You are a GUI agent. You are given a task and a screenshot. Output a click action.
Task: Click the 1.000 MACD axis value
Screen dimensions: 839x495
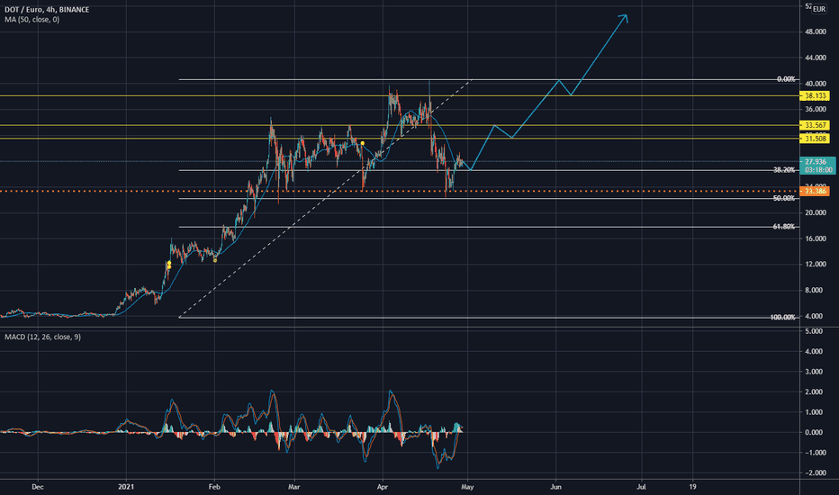[x=814, y=412]
